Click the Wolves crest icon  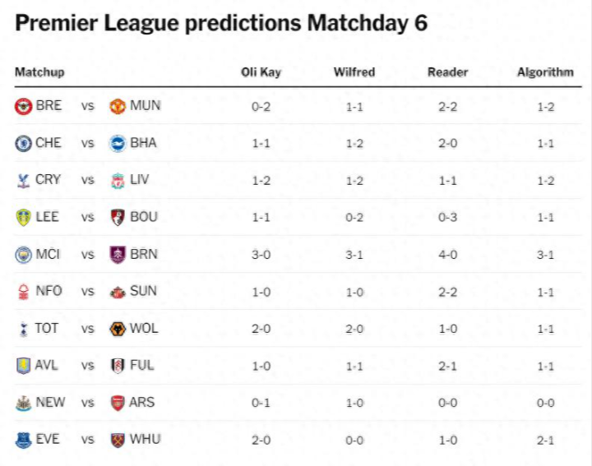coord(118,329)
